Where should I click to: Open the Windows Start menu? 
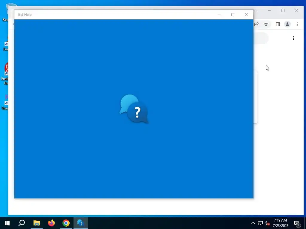7,223
